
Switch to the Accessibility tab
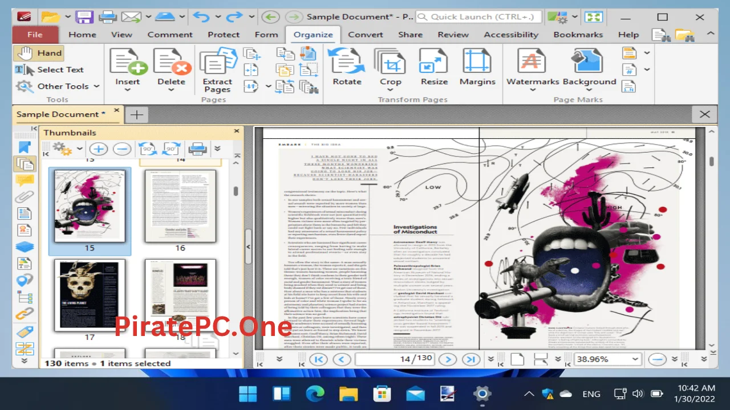[x=511, y=35]
